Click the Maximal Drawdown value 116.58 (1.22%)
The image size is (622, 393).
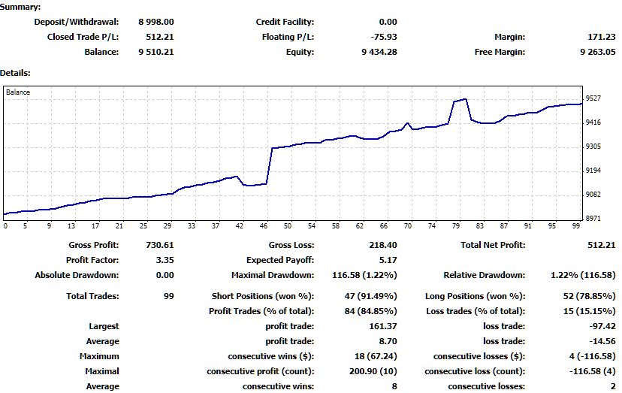[x=364, y=275]
